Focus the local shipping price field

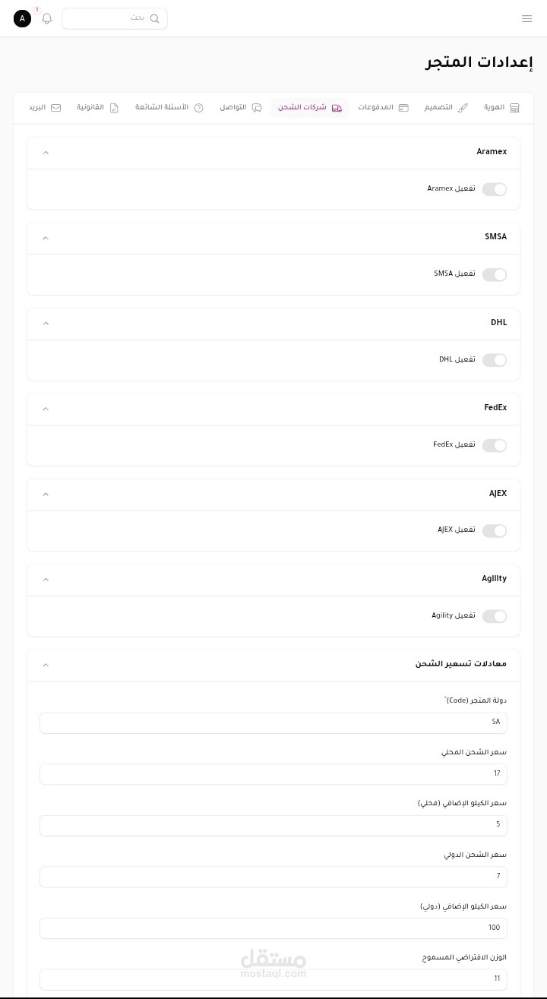pos(273,774)
